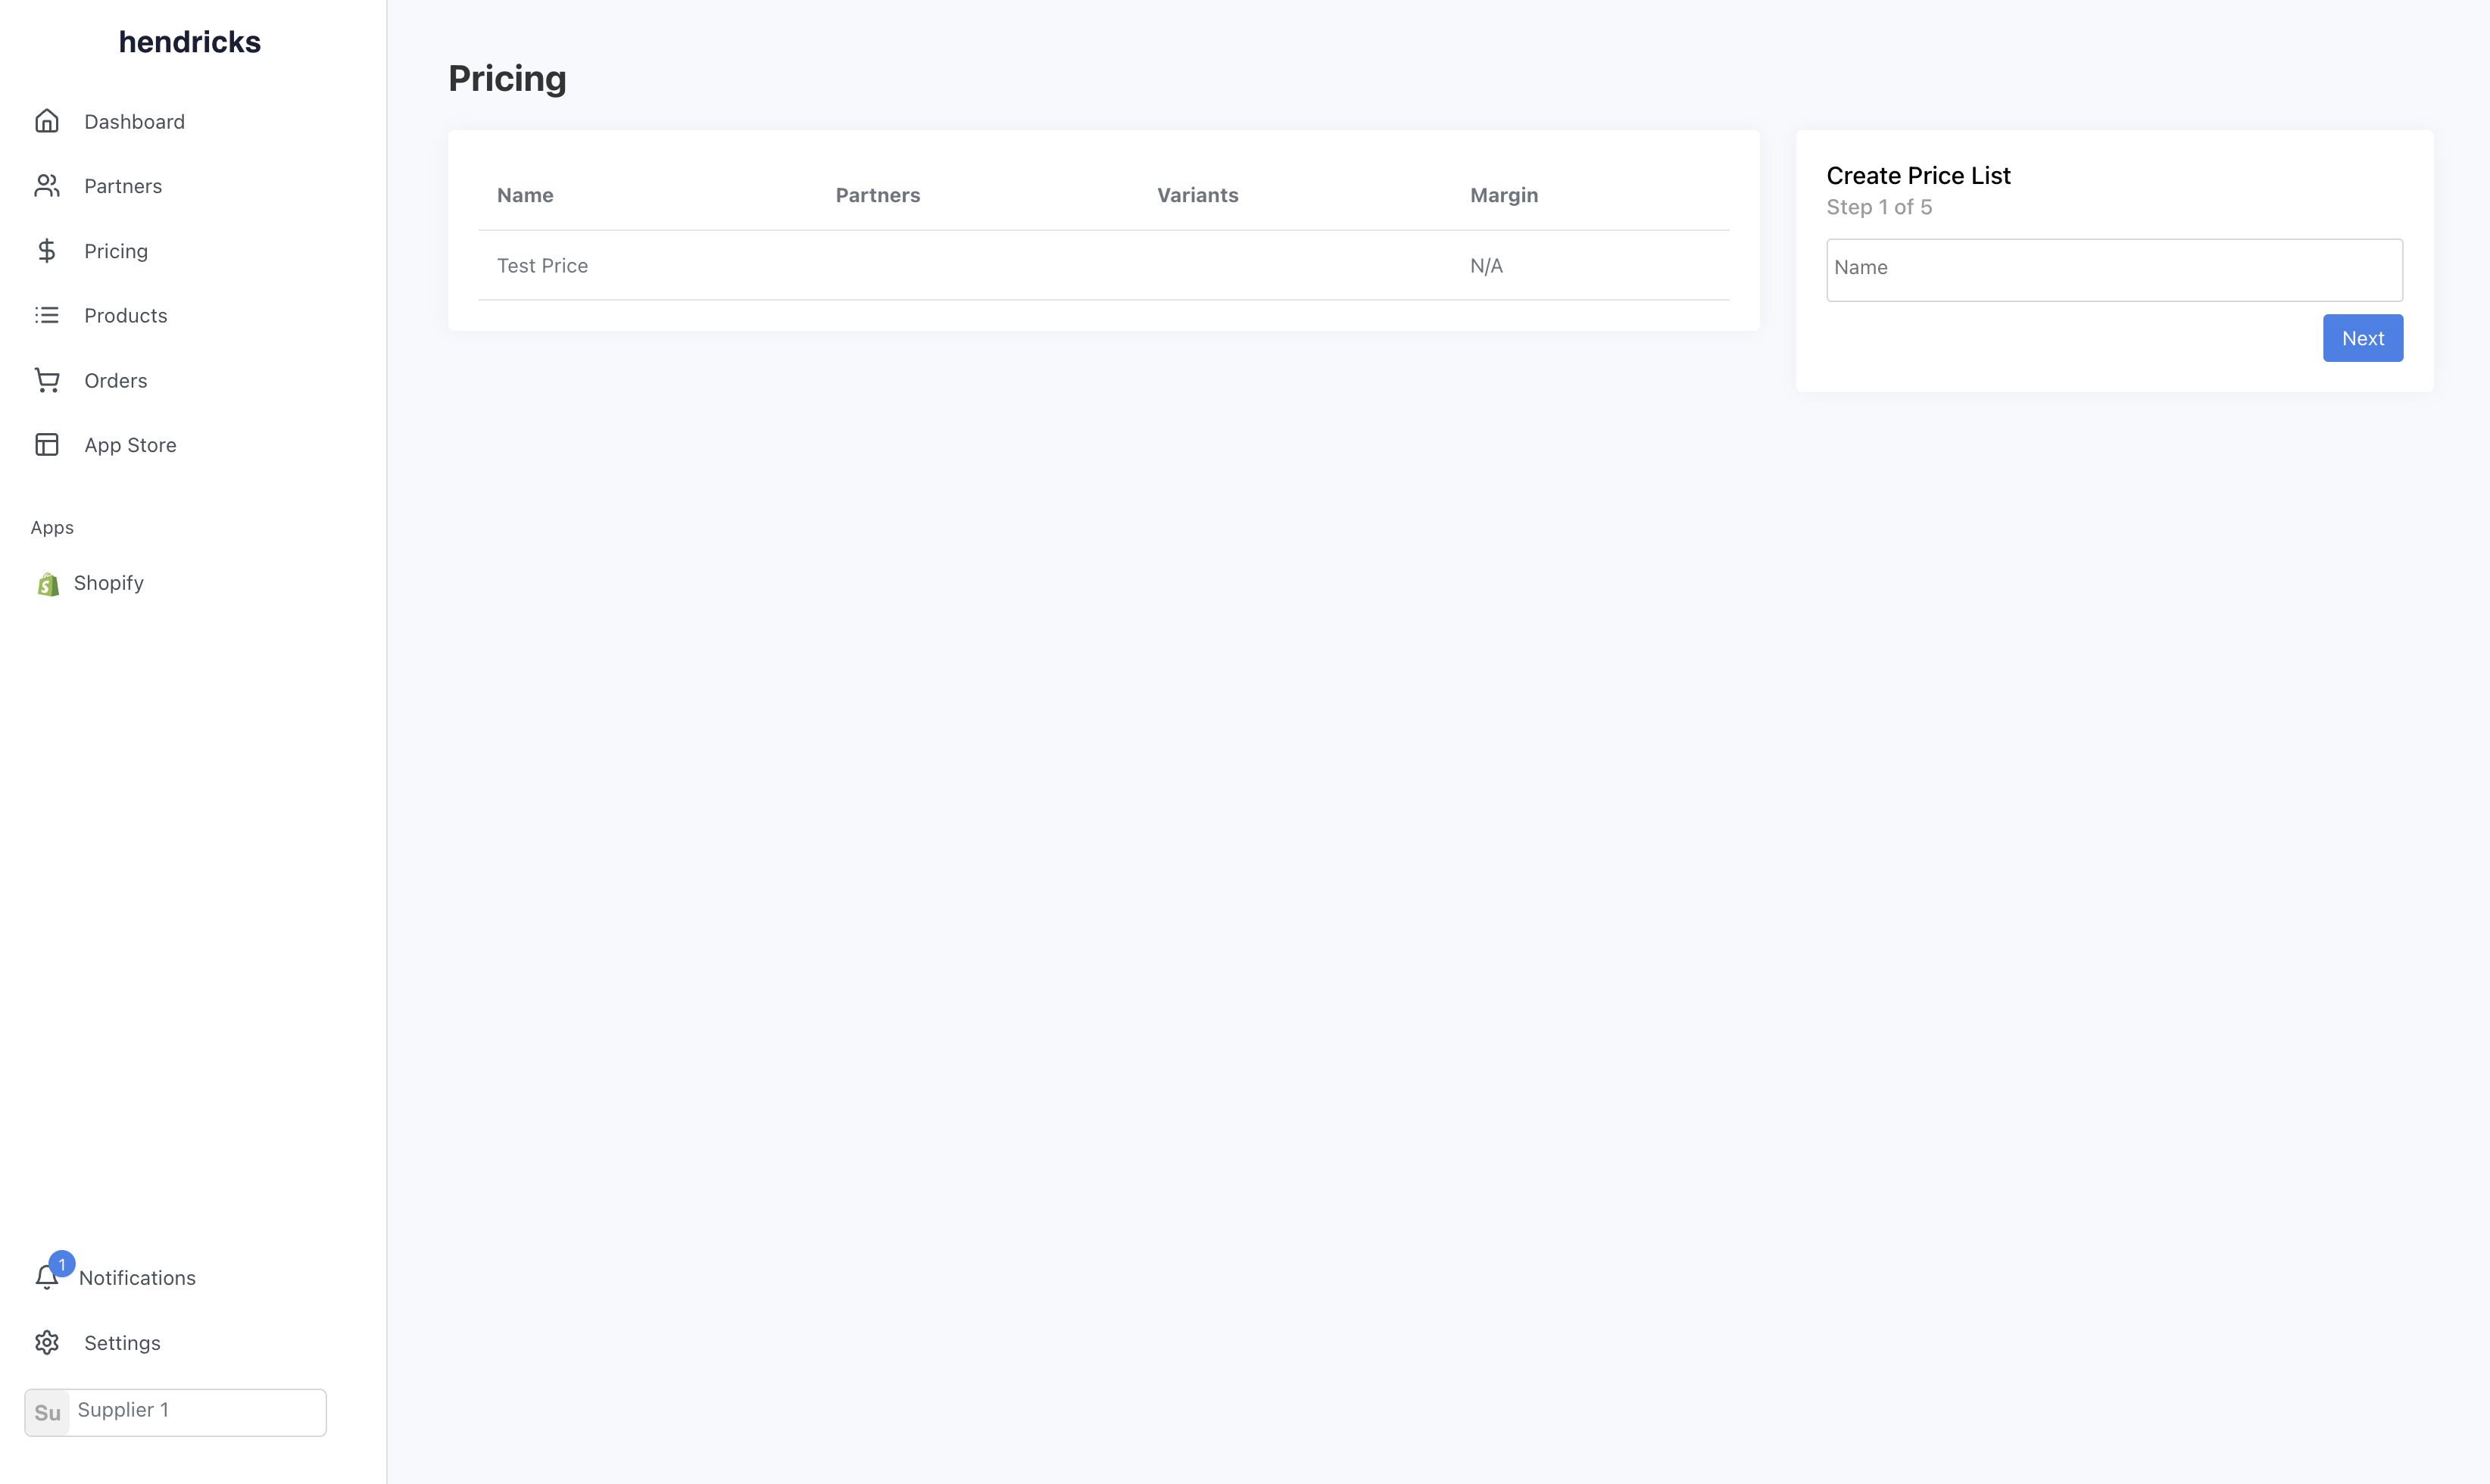This screenshot has height=1484, width=2490.
Task: Click the Dashboard menu item
Action: tap(134, 122)
